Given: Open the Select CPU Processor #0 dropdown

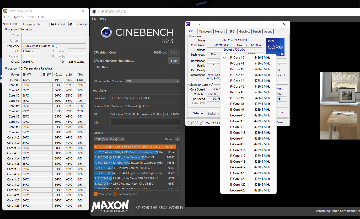Looking at the screenshot, I should click(35, 24).
